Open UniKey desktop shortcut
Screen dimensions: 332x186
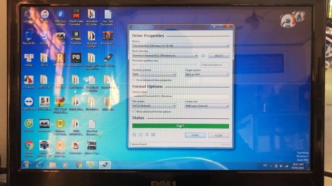pyautogui.click(x=29, y=60)
